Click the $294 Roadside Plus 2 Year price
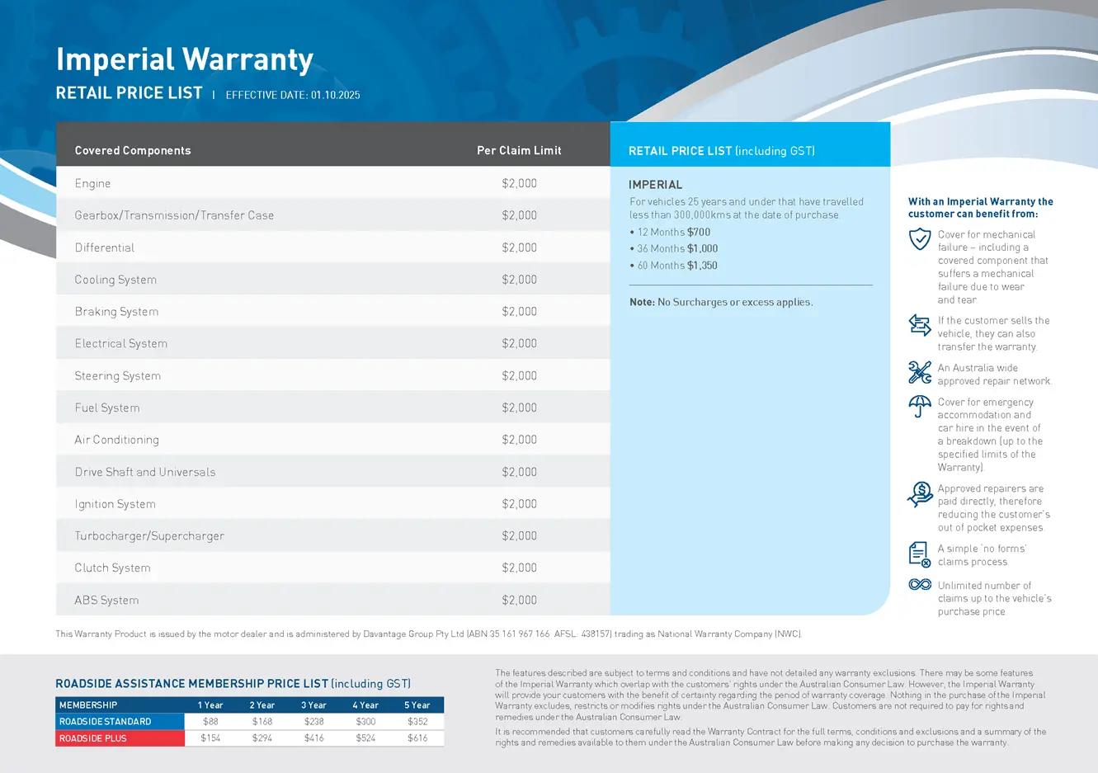This screenshot has width=1098, height=773. tap(262, 738)
